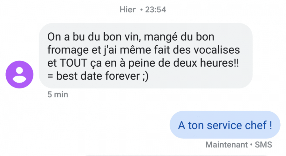The image size is (286, 156).
Task: Select the sent bubble "A ton service chef !"
Action: point(225,125)
